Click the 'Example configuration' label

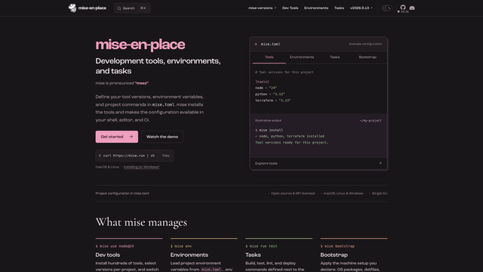point(365,44)
